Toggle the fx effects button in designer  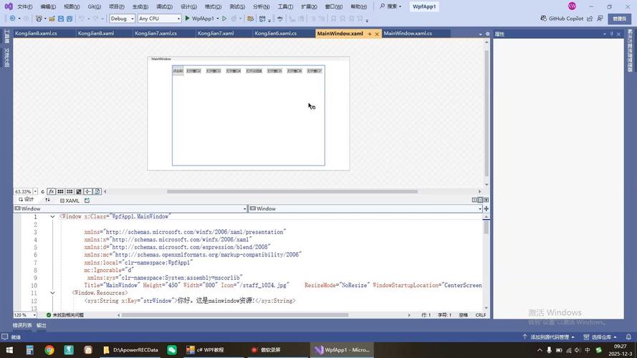tap(52, 192)
